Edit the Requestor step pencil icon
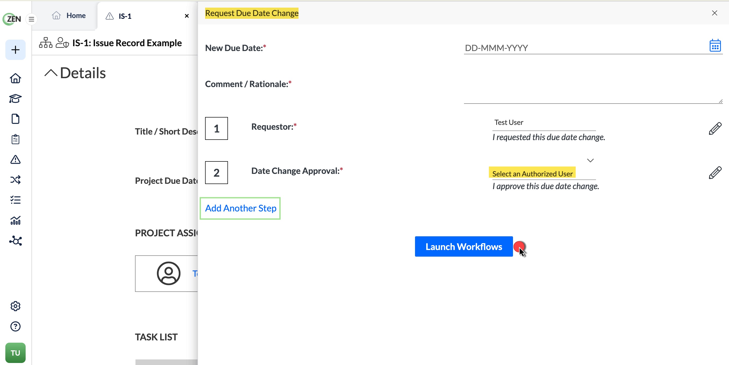 click(x=715, y=129)
